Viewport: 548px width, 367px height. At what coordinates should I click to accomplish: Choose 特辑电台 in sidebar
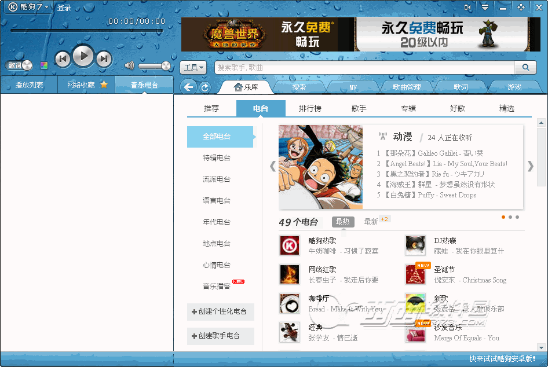point(217,158)
